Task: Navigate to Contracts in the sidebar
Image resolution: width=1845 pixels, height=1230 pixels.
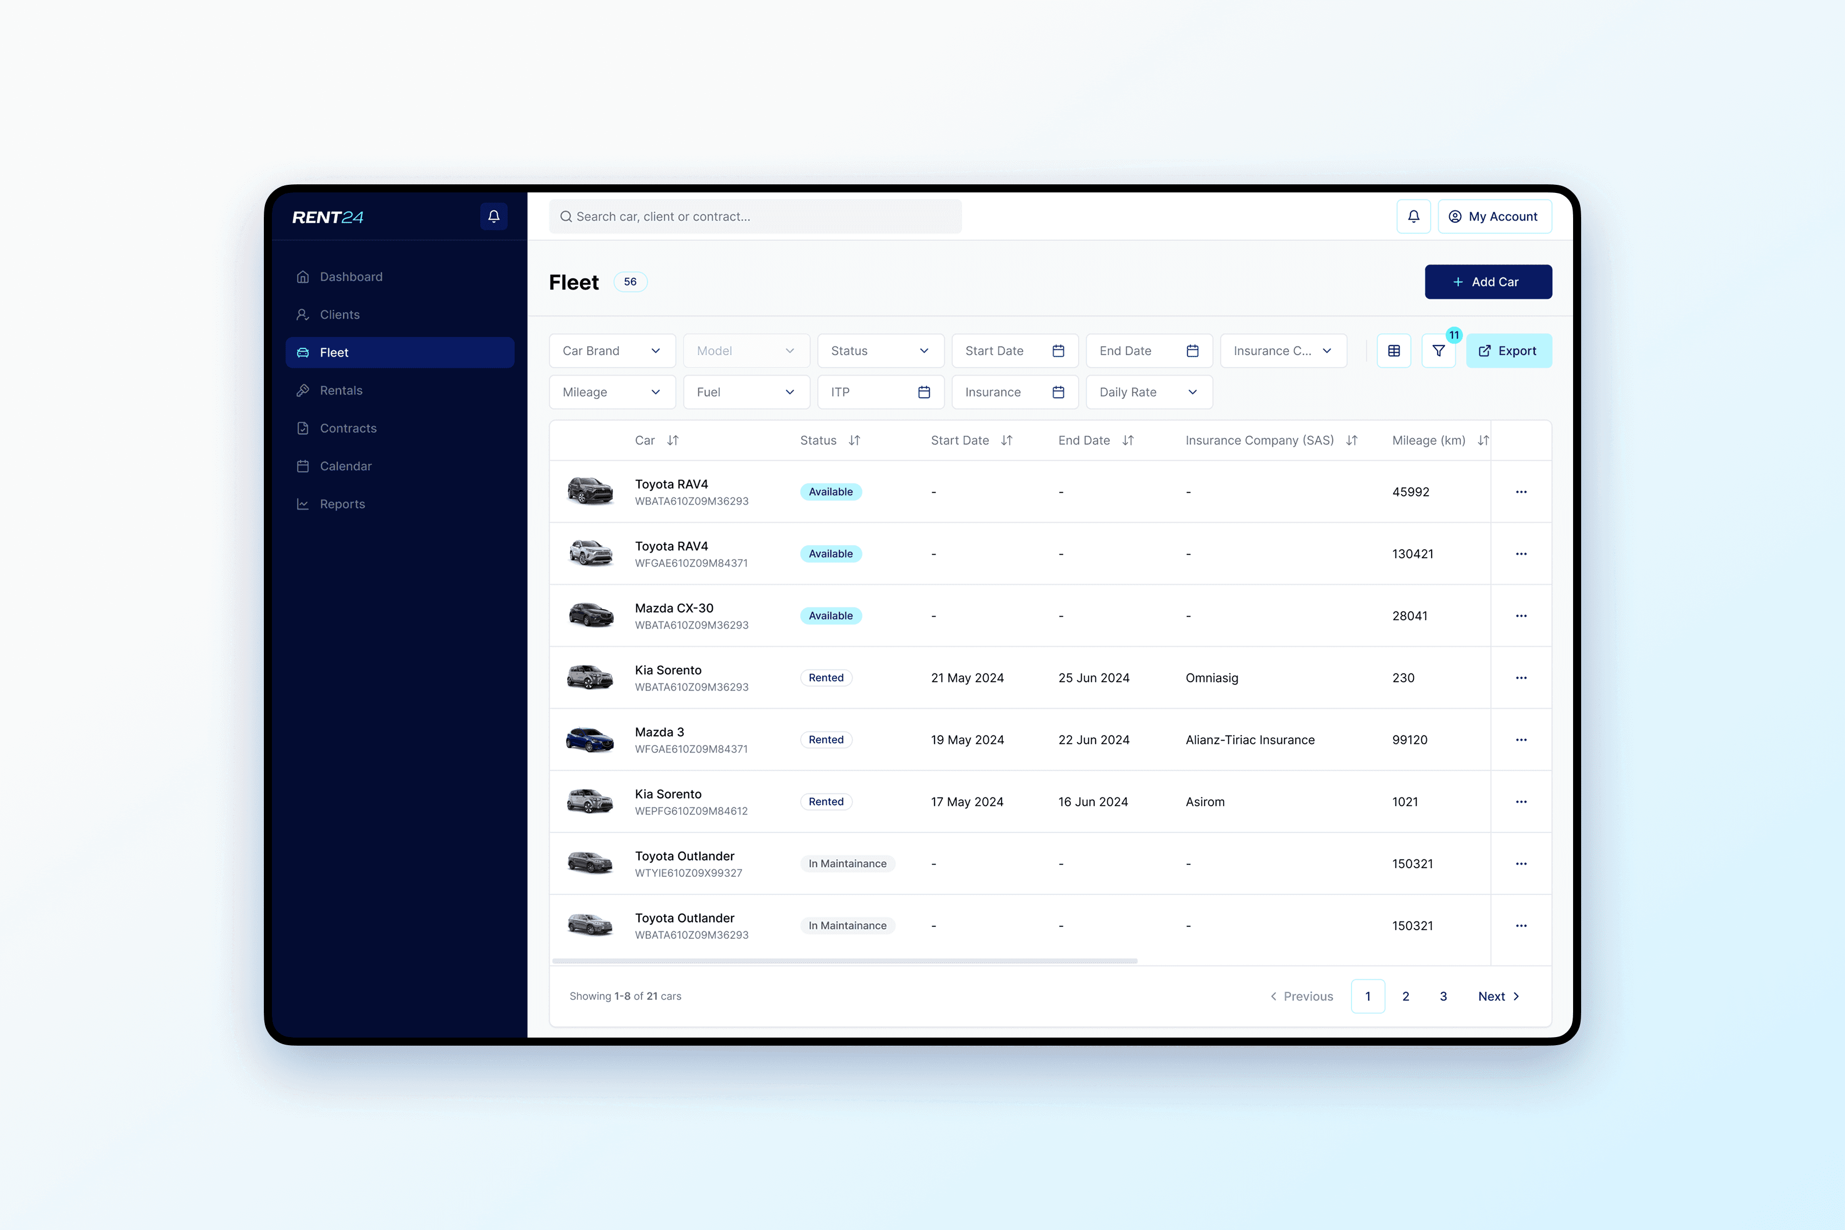Action: tap(348, 428)
